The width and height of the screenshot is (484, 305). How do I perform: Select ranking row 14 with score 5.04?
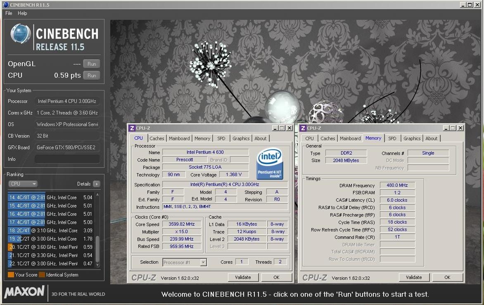tap(51, 198)
